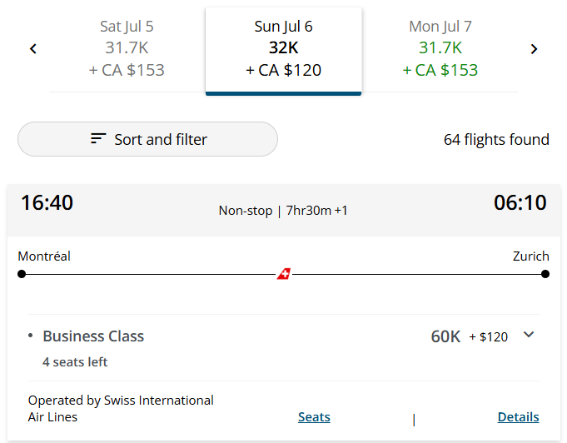567x443 pixels.
Task: Click the sort lines icon
Action: click(98, 139)
